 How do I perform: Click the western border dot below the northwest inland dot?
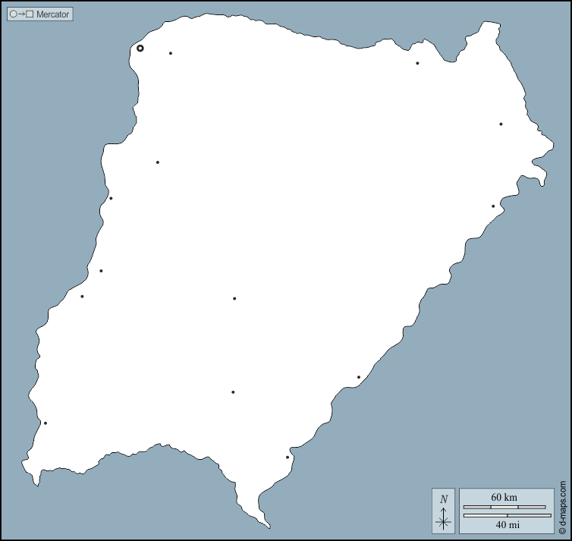(111, 198)
